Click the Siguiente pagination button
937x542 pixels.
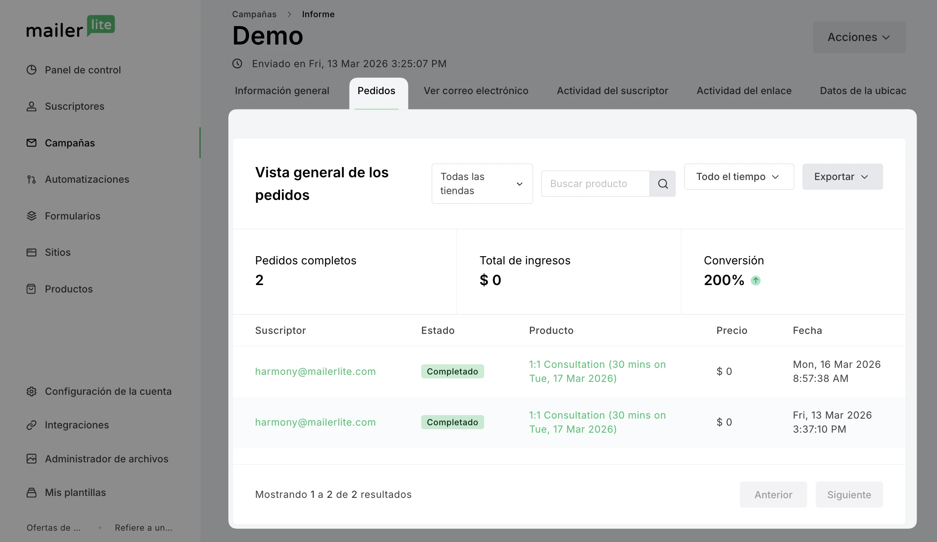[x=849, y=494]
